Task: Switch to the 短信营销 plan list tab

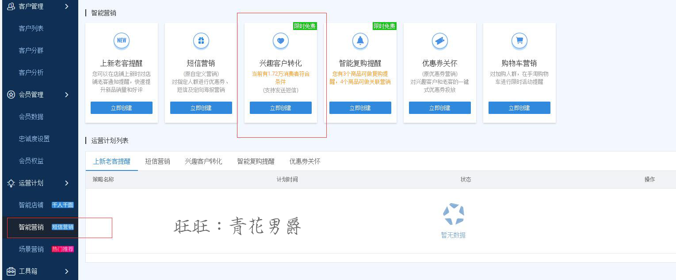Action: 157,162
